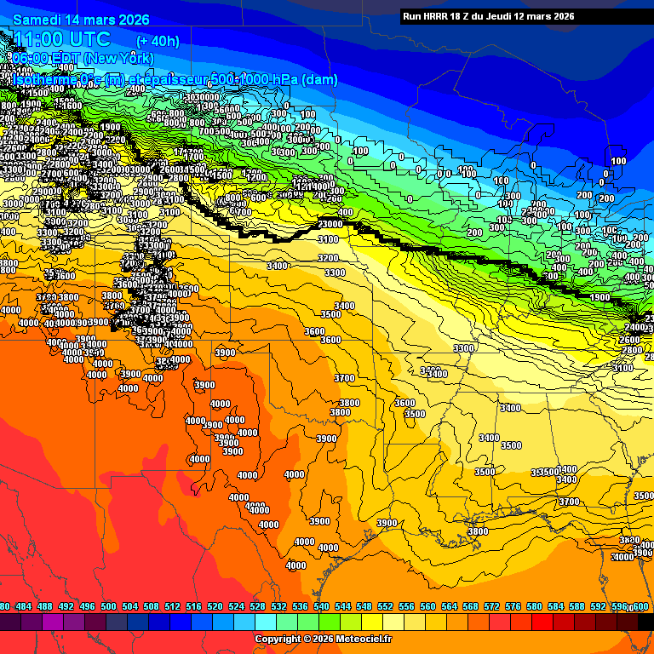Click the 1900 label on the thick black contour
The width and height of the screenshot is (654, 654).
coord(599,297)
